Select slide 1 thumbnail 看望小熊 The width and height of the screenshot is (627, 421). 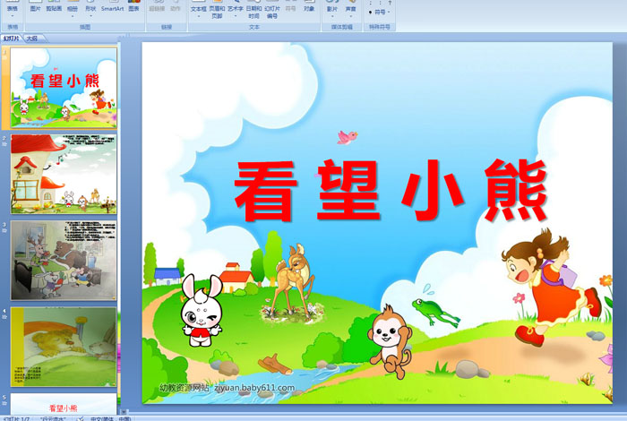tap(64, 88)
